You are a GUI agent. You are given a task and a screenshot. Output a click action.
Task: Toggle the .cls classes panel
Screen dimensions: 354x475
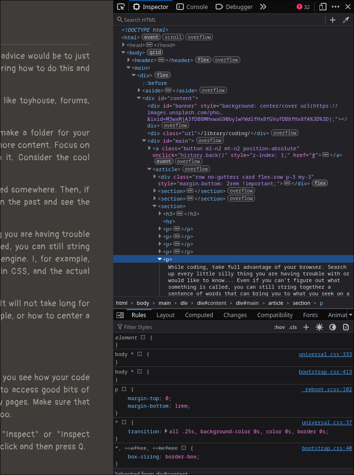293,327
